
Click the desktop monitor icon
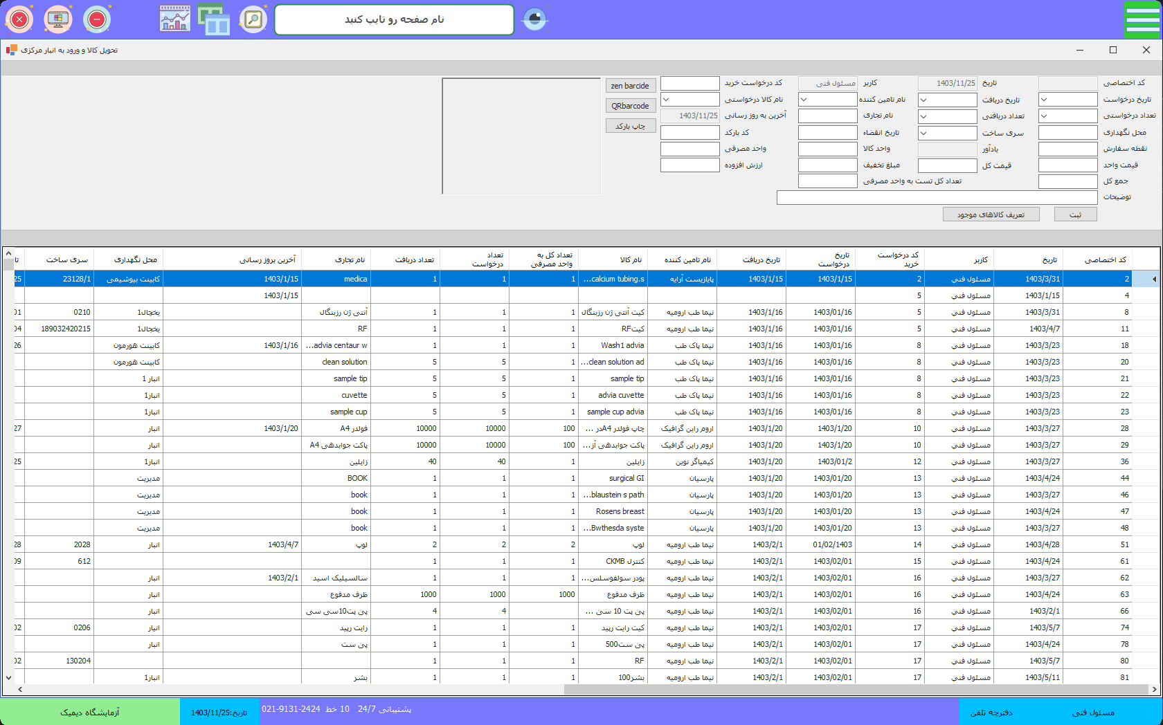[x=58, y=19]
